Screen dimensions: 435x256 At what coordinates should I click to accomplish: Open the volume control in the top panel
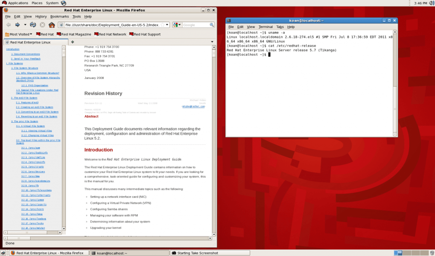tap(432, 3)
